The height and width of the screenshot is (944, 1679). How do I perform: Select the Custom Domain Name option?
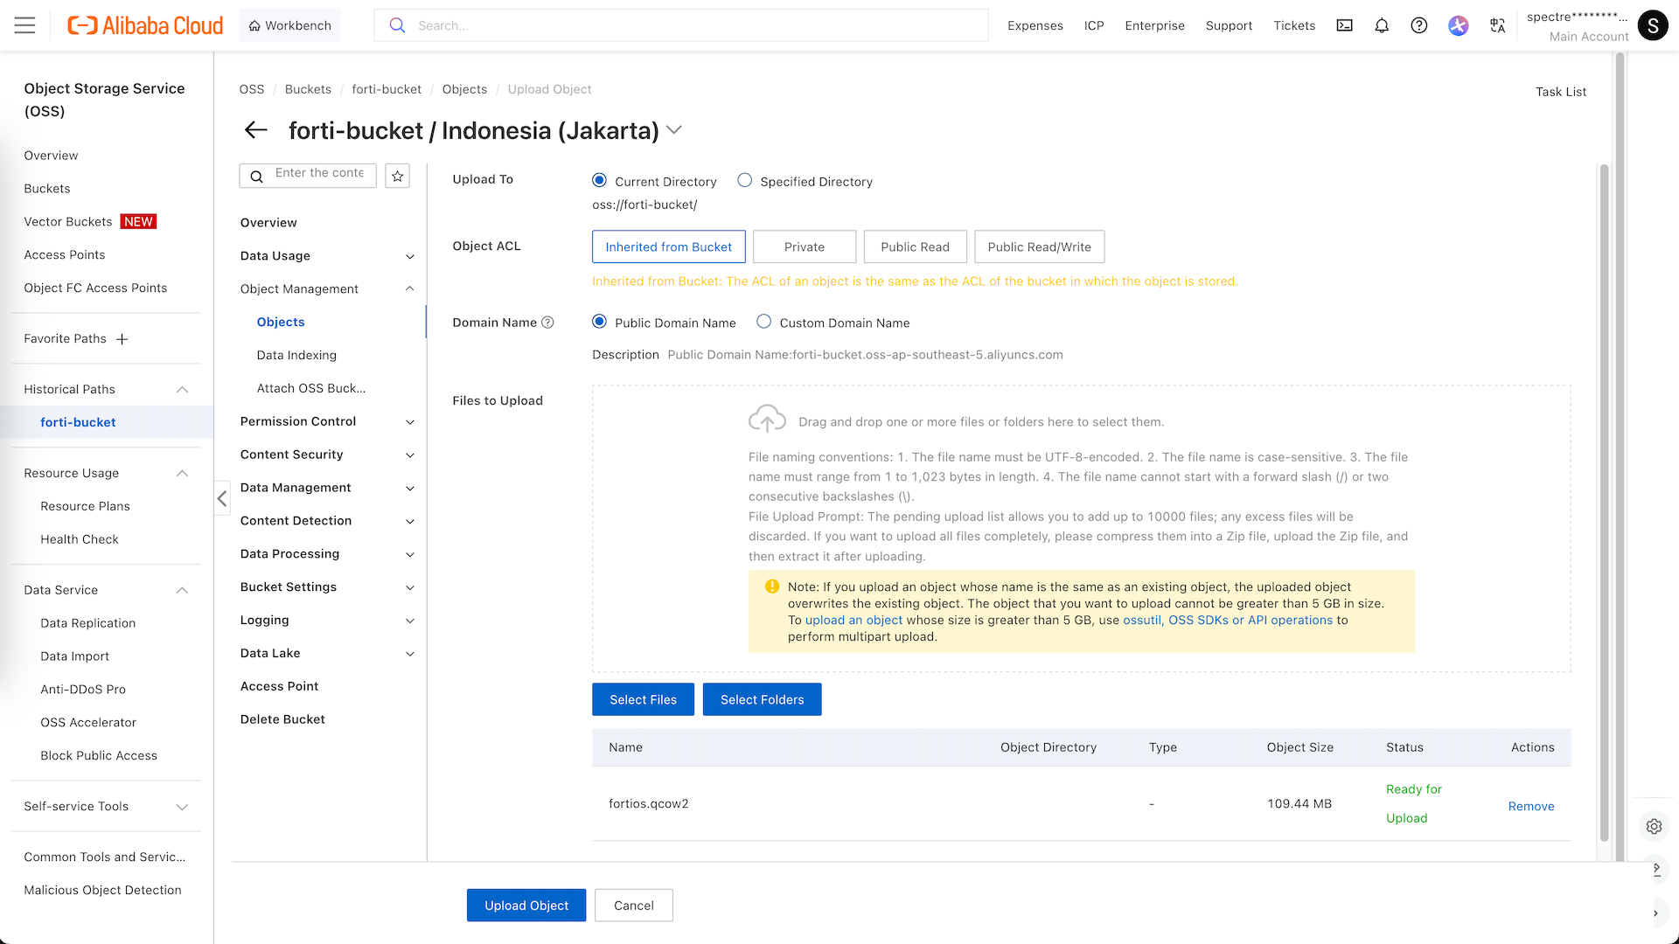(x=763, y=322)
